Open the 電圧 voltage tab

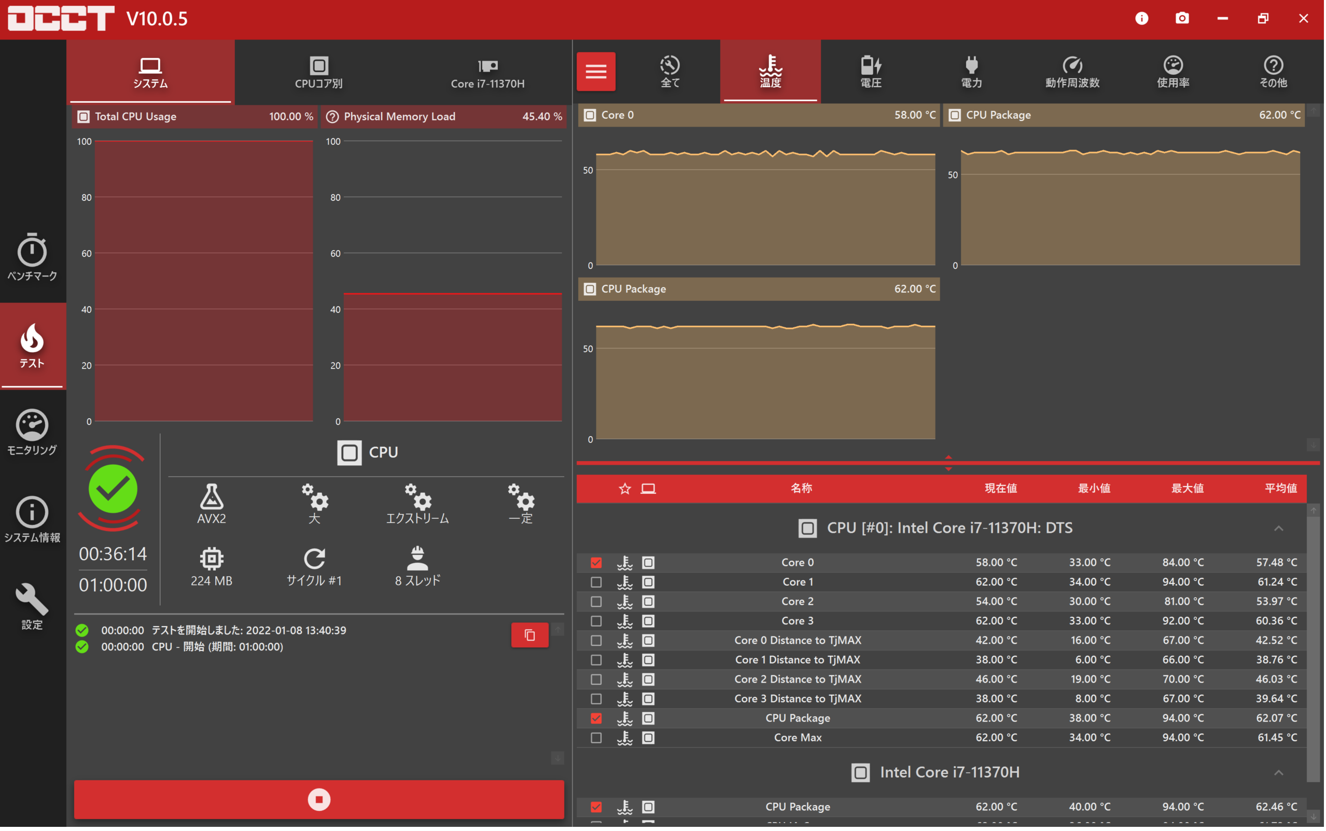tap(872, 72)
